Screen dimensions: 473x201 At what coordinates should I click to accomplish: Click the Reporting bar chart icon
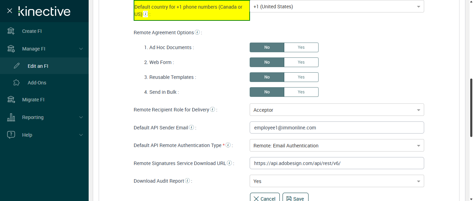point(11,117)
